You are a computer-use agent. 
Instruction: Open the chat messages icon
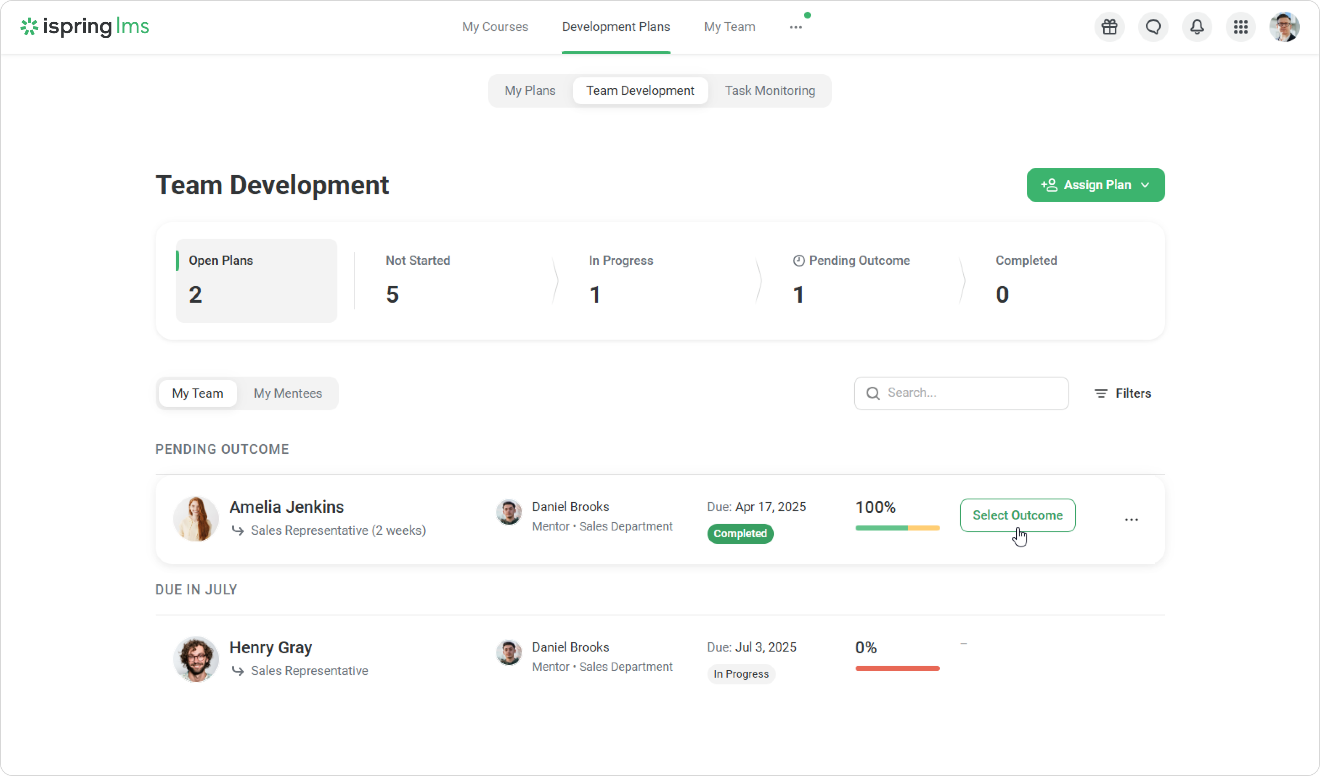1153,27
